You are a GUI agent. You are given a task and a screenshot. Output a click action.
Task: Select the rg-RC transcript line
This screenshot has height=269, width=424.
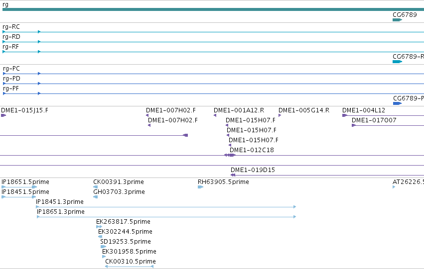click(x=213, y=32)
